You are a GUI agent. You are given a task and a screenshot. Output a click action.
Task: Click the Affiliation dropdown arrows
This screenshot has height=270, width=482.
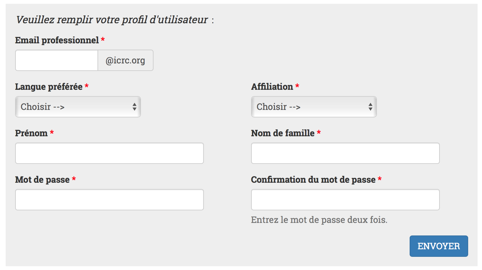coord(370,107)
